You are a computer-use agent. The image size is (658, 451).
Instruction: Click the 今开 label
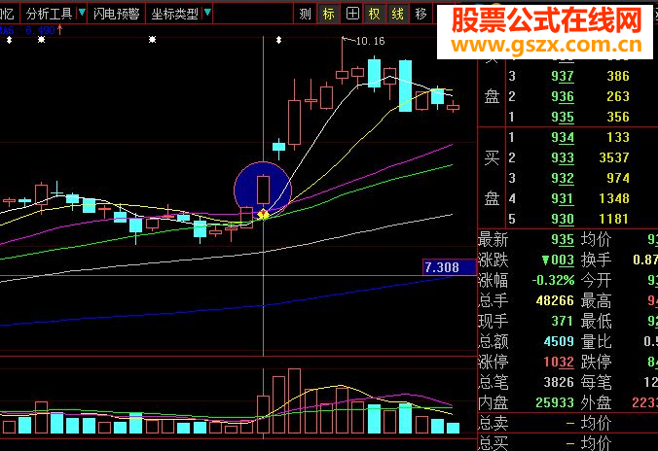(596, 280)
